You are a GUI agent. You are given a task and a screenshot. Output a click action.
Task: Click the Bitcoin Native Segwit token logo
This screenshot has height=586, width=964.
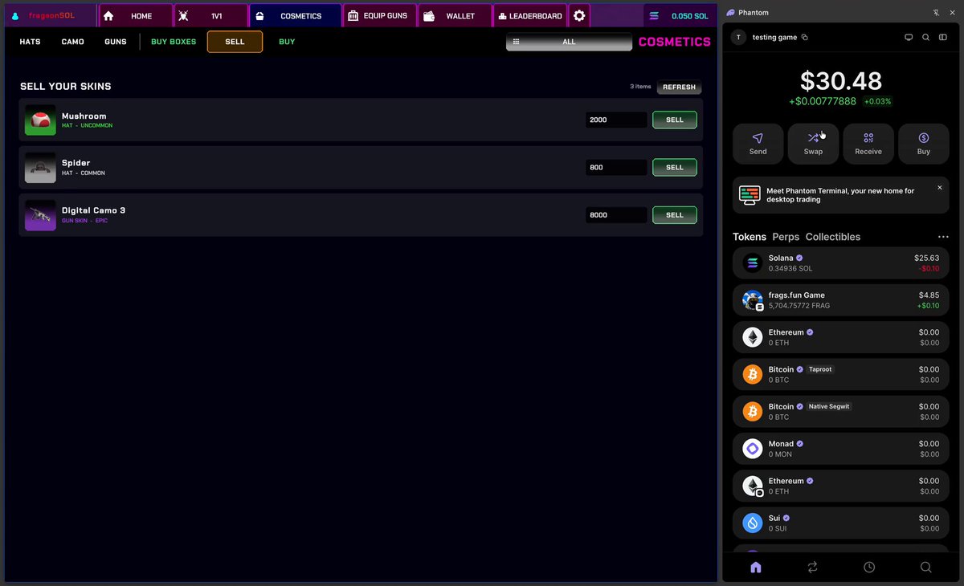tap(753, 411)
